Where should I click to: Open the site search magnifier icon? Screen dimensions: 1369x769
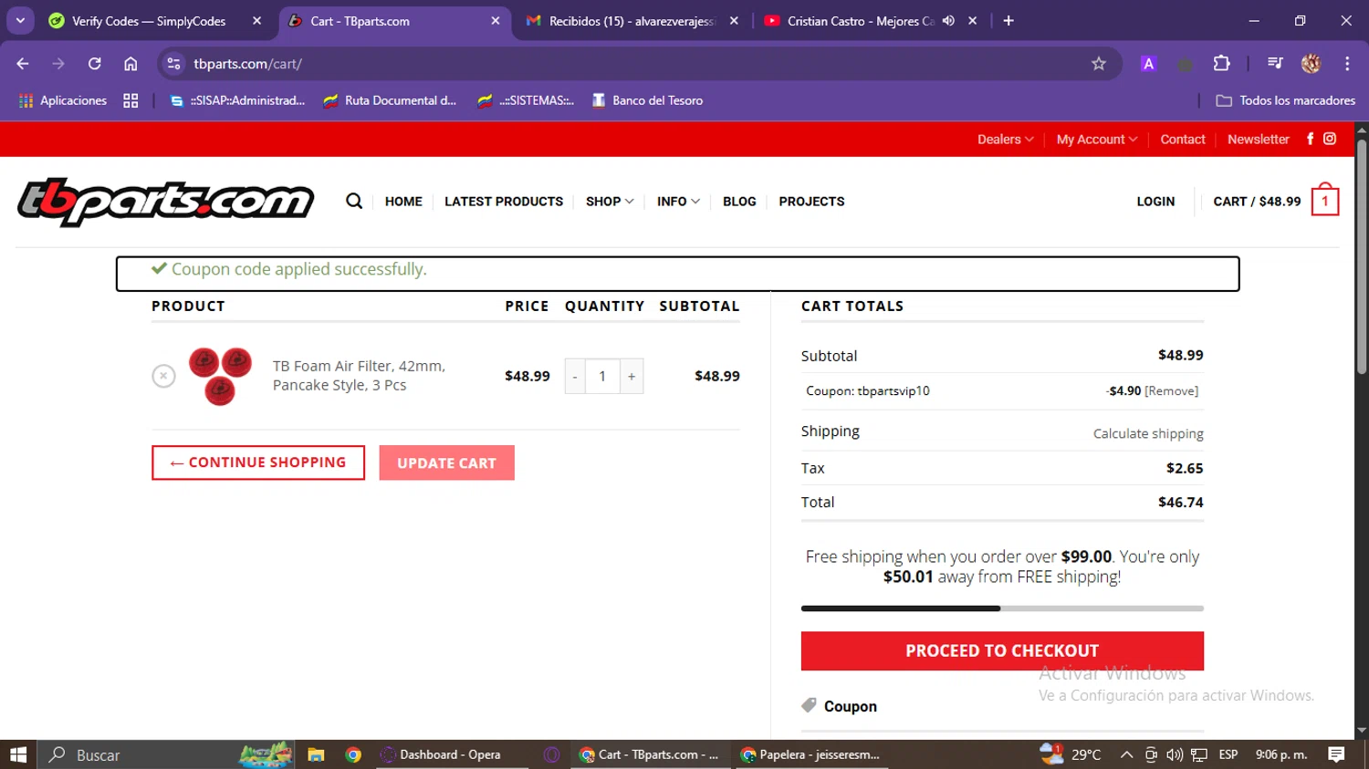(354, 202)
